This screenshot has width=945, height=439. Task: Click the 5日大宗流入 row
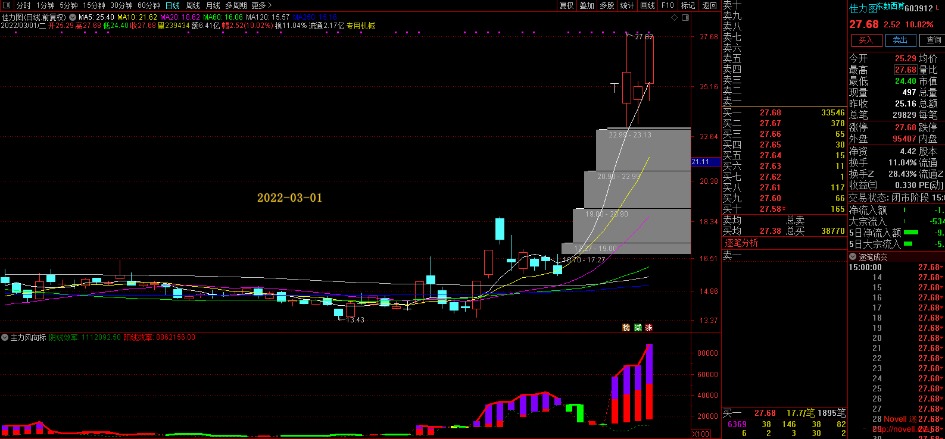click(896, 244)
